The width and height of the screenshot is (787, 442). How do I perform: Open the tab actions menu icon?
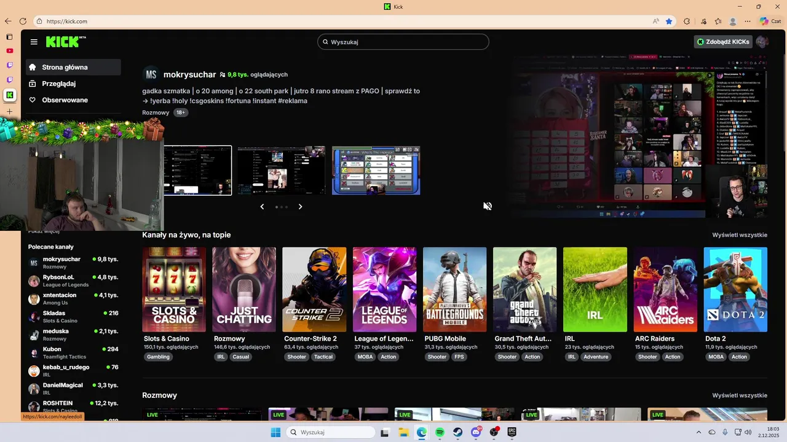9,37
